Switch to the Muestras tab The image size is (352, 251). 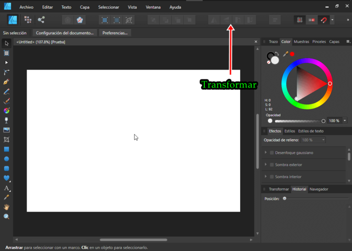pyautogui.click(x=301, y=42)
